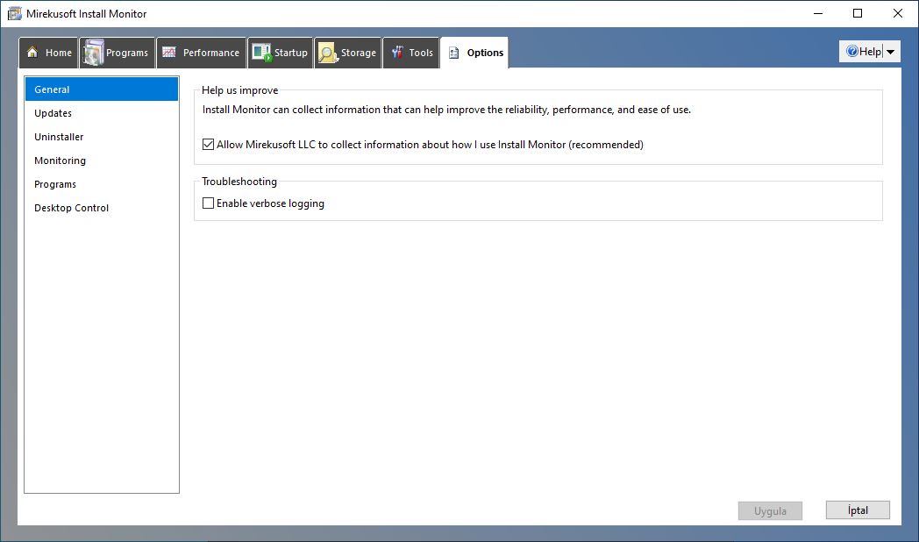Screen dimensions: 919x542
Task: Go to the Storage tab
Action: (x=348, y=53)
